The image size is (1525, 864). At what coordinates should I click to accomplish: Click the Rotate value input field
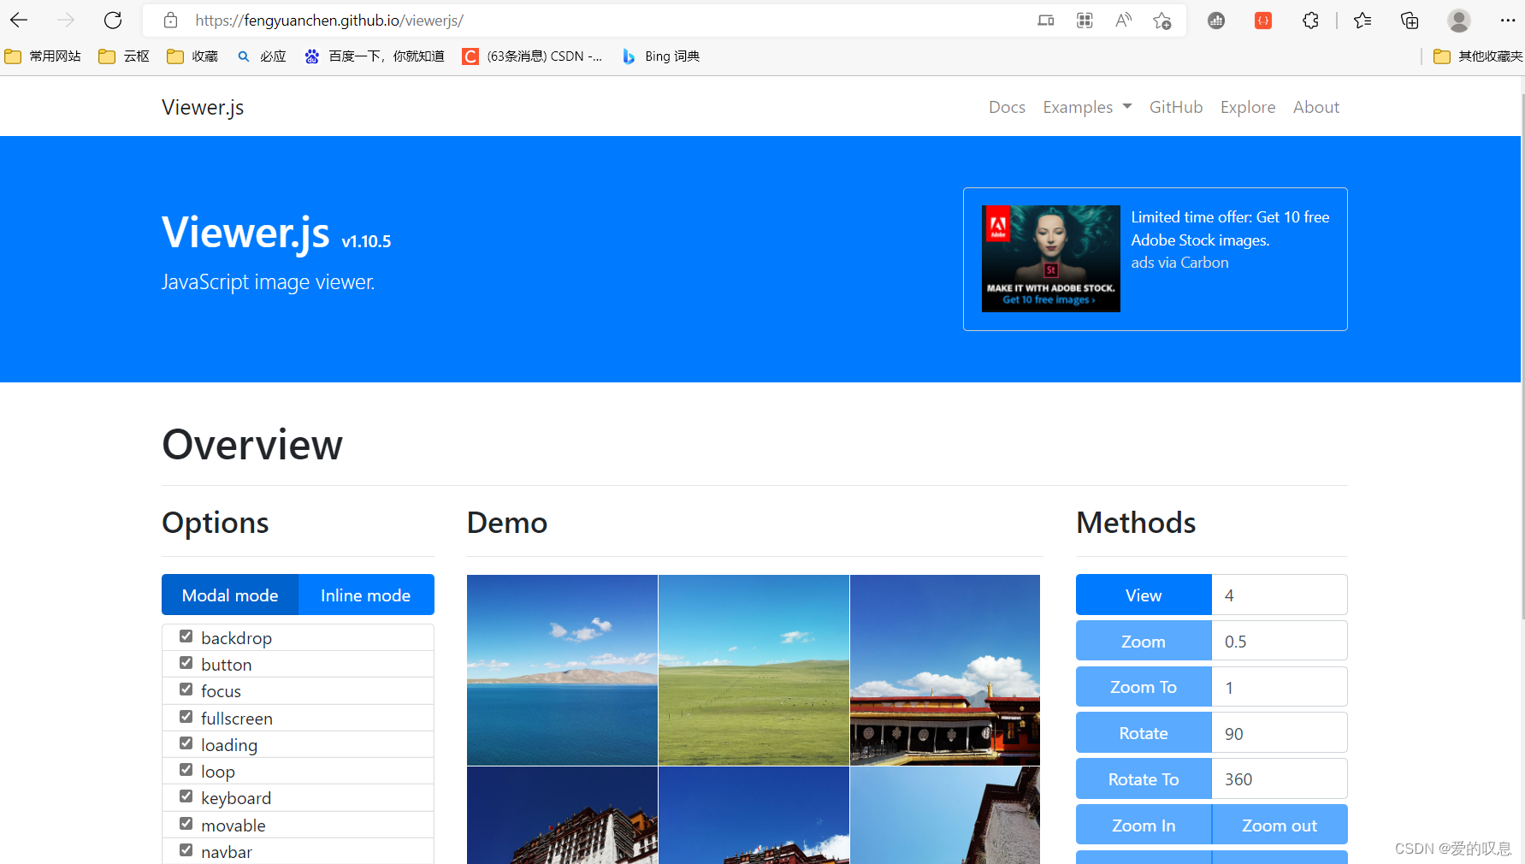point(1278,732)
